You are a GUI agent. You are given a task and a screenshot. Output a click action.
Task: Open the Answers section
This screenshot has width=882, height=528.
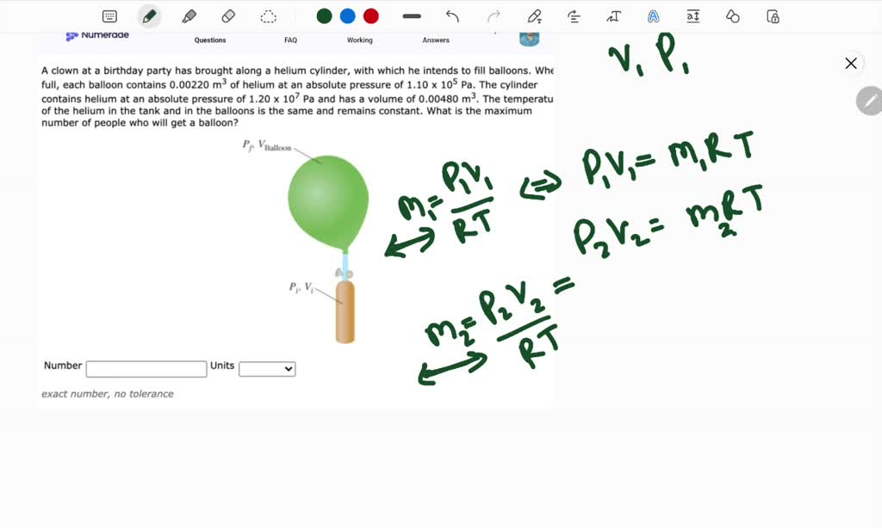click(x=435, y=40)
